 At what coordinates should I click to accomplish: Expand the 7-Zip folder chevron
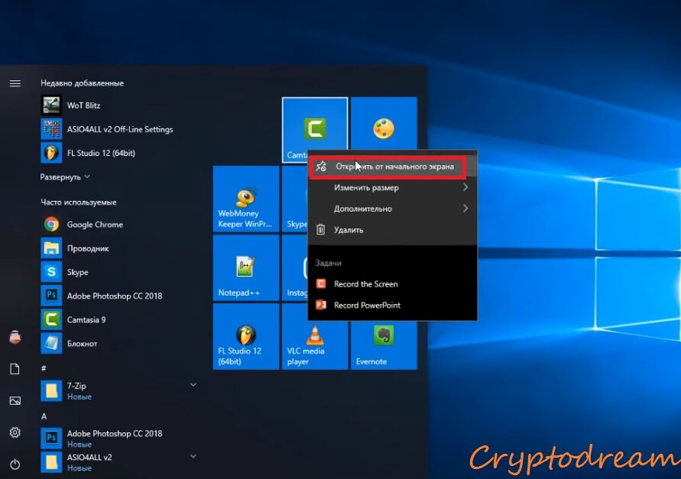[193, 385]
